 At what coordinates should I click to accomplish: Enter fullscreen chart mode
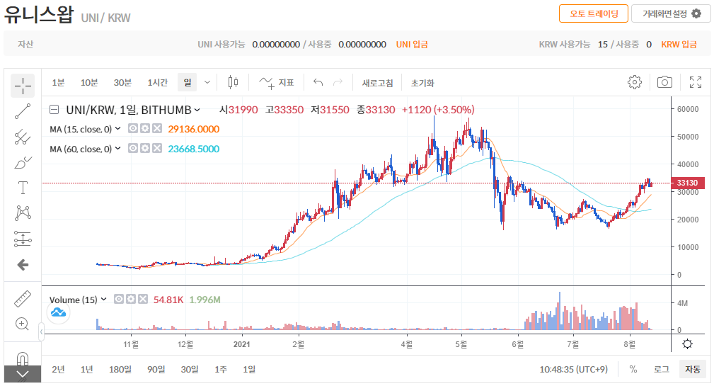[x=696, y=82]
